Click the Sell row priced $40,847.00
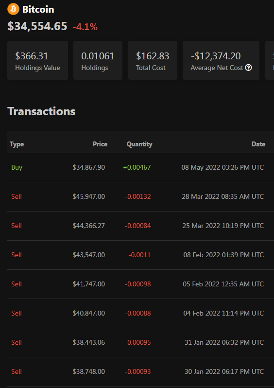The height and width of the screenshot is (388, 274). [141, 314]
